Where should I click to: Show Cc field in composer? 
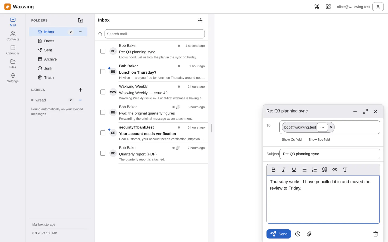[x=292, y=140]
